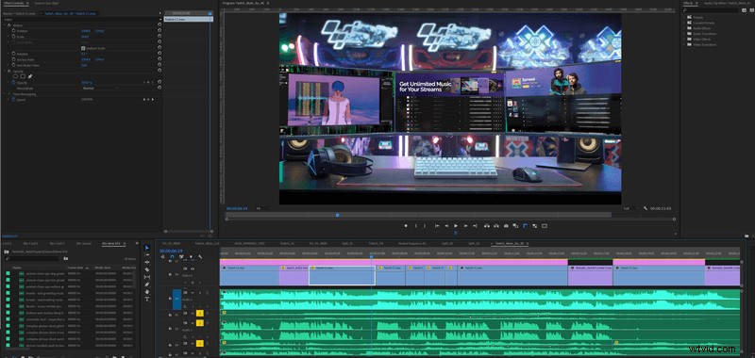Viewport: 755px width, 358px height.
Task: Go to the previous Speed keyframe
Action: coord(144,100)
